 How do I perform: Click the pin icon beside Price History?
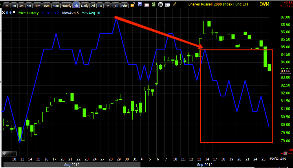click(x=14, y=13)
